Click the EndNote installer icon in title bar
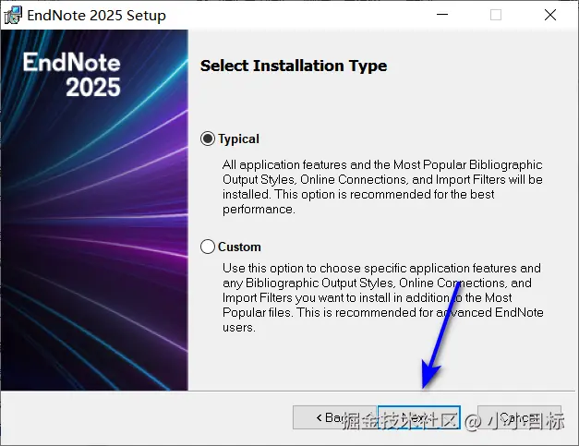The width and height of the screenshot is (579, 446). [x=13, y=16]
